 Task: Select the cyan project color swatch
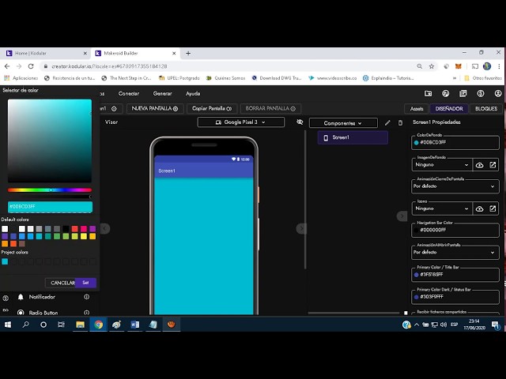(5, 261)
